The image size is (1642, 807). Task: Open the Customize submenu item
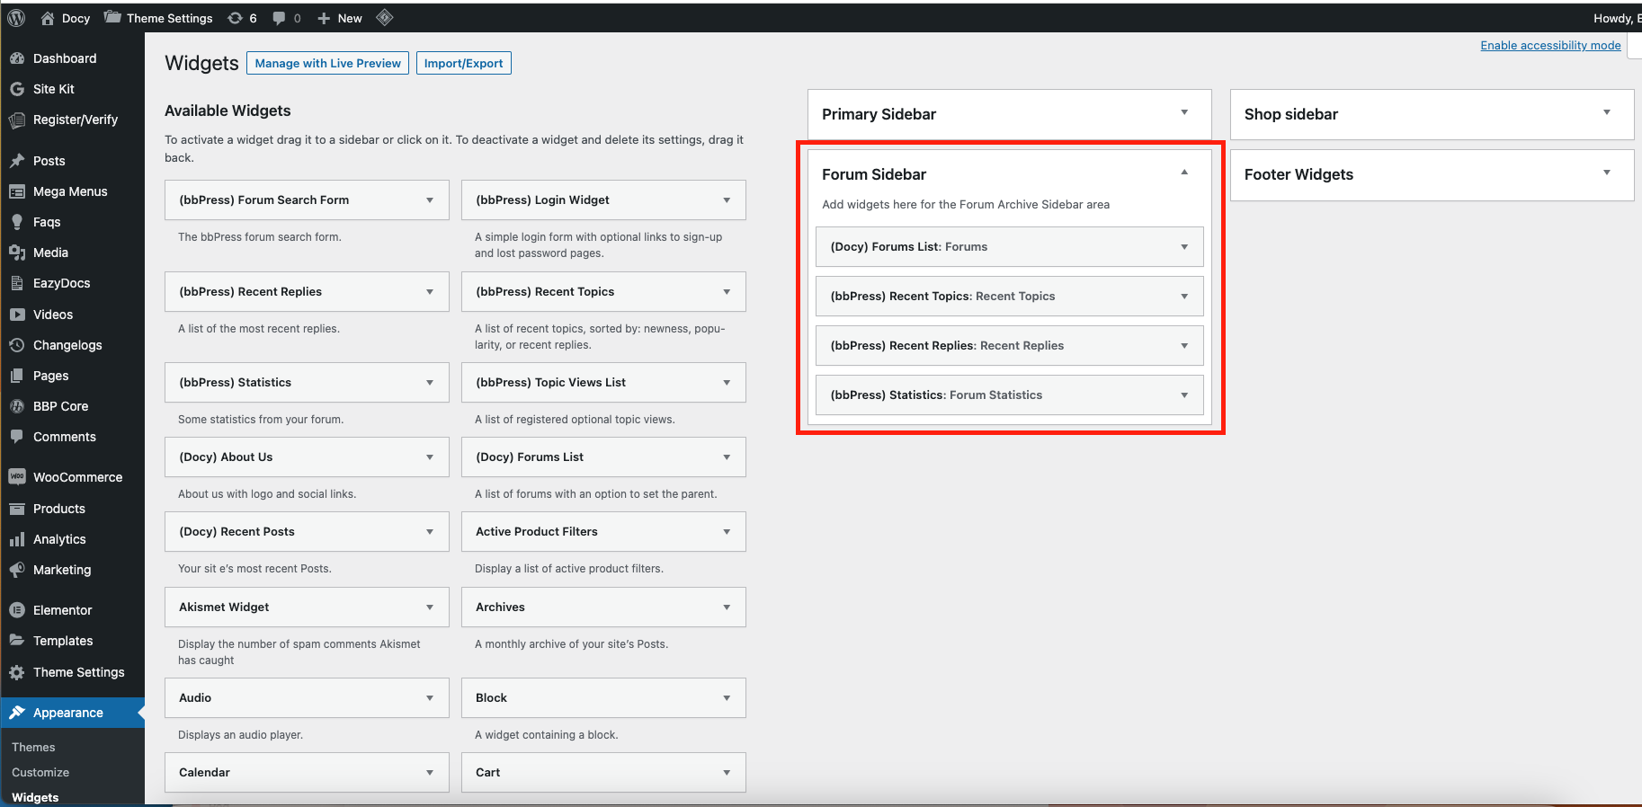point(40,772)
